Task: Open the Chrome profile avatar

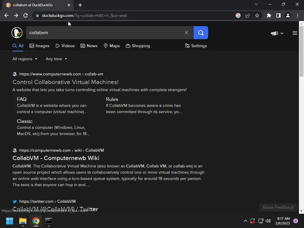Action: click(288, 15)
